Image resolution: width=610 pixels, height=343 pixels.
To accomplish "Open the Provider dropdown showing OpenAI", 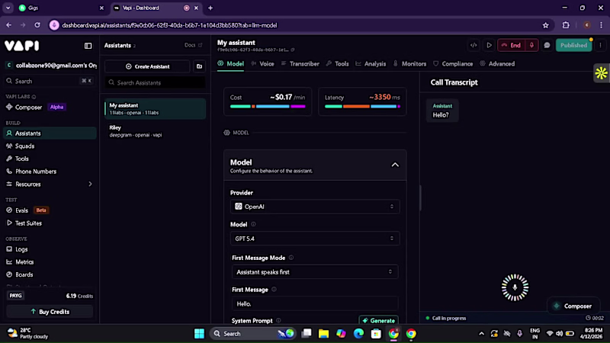I will coord(315,207).
